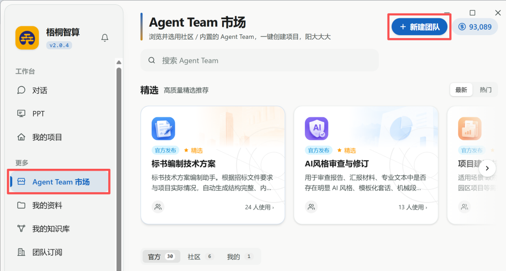Switch to the 社区 tab
Image resolution: width=506 pixels, height=271 pixels.
coord(200,257)
